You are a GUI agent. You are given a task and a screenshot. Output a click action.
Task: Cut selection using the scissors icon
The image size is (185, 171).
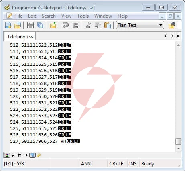click(88, 25)
